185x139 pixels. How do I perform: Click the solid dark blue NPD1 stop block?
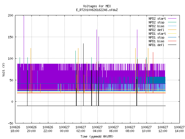158,80
